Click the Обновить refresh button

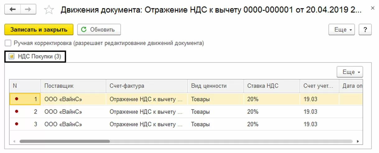(x=99, y=30)
